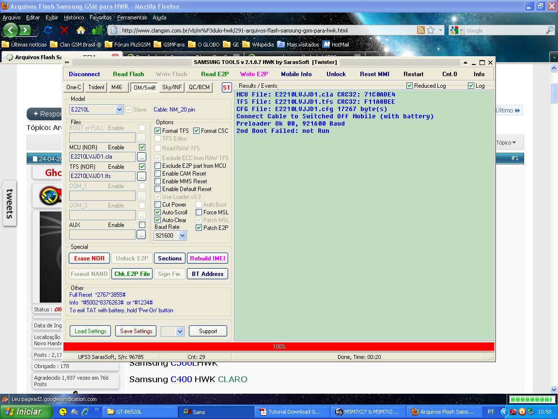The width and height of the screenshot is (558, 419).
Task: Open the Model E2210L dropdown
Action: [119, 110]
